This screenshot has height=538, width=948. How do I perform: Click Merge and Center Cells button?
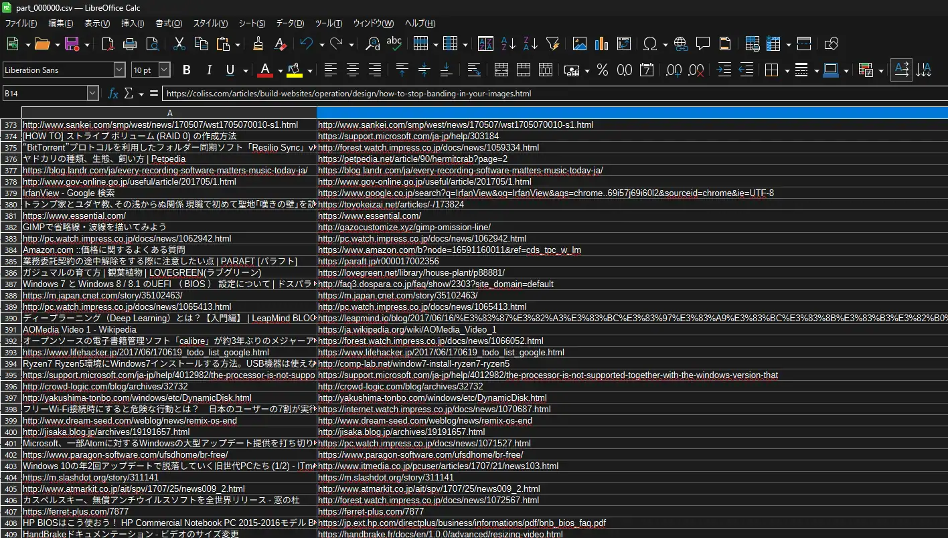tap(501, 70)
